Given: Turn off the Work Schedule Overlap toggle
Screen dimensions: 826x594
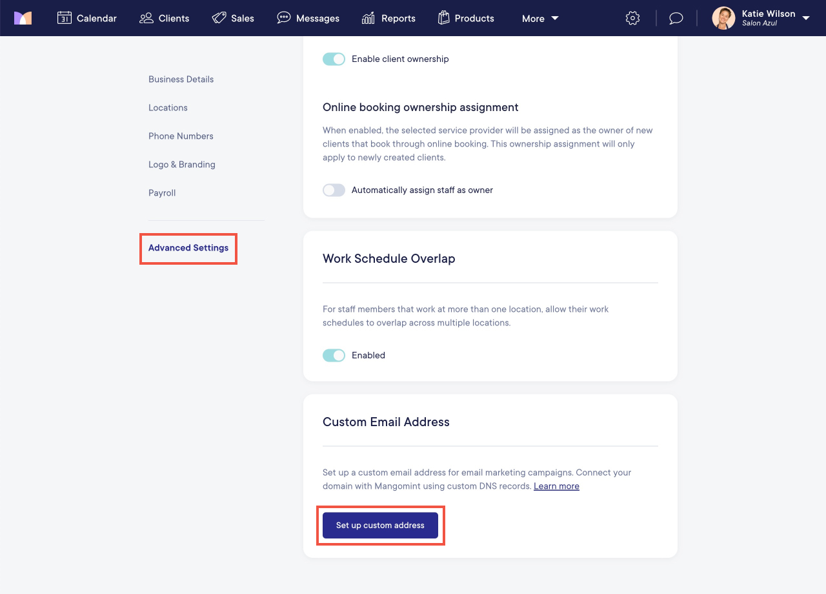Looking at the screenshot, I should click(334, 355).
